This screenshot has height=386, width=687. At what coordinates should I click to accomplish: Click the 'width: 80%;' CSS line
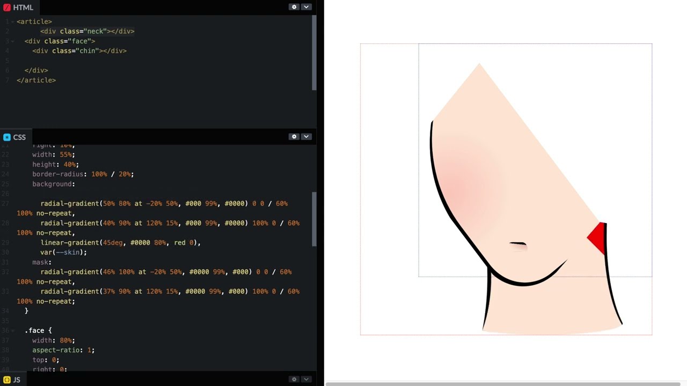pos(54,340)
